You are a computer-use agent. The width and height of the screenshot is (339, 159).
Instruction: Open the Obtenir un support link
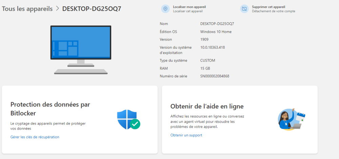[186, 135]
